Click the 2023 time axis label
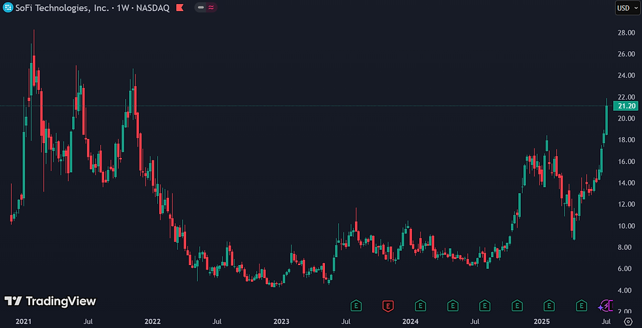Image resolution: width=642 pixels, height=328 pixels. click(281, 321)
